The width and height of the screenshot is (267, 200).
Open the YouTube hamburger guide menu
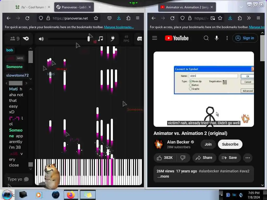[155, 38]
